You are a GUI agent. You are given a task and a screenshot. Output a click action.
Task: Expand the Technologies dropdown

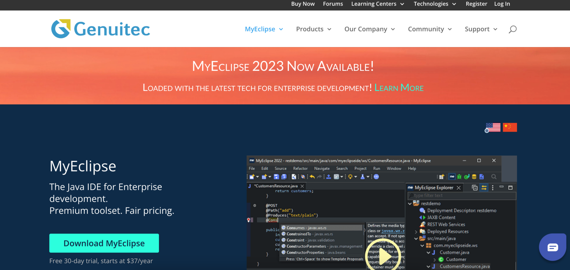[435, 4]
